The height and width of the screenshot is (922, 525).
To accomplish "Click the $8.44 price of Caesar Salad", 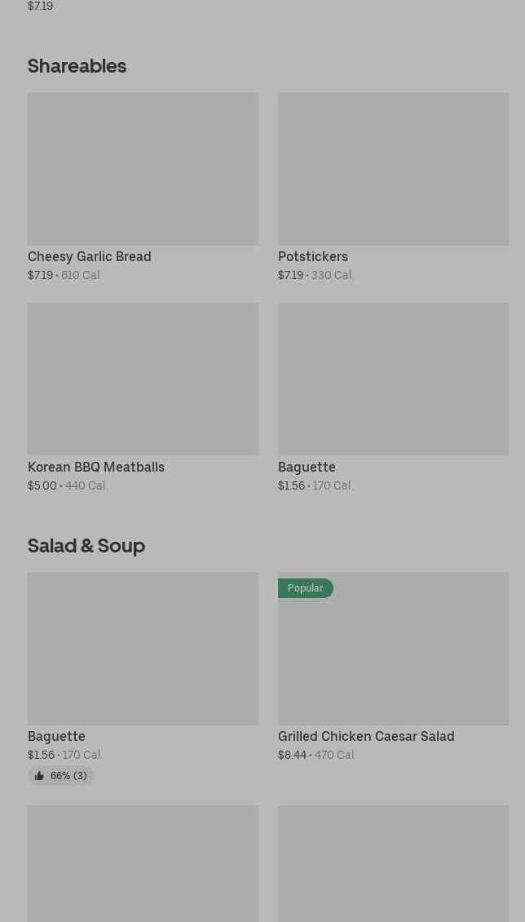I will 292,756.
